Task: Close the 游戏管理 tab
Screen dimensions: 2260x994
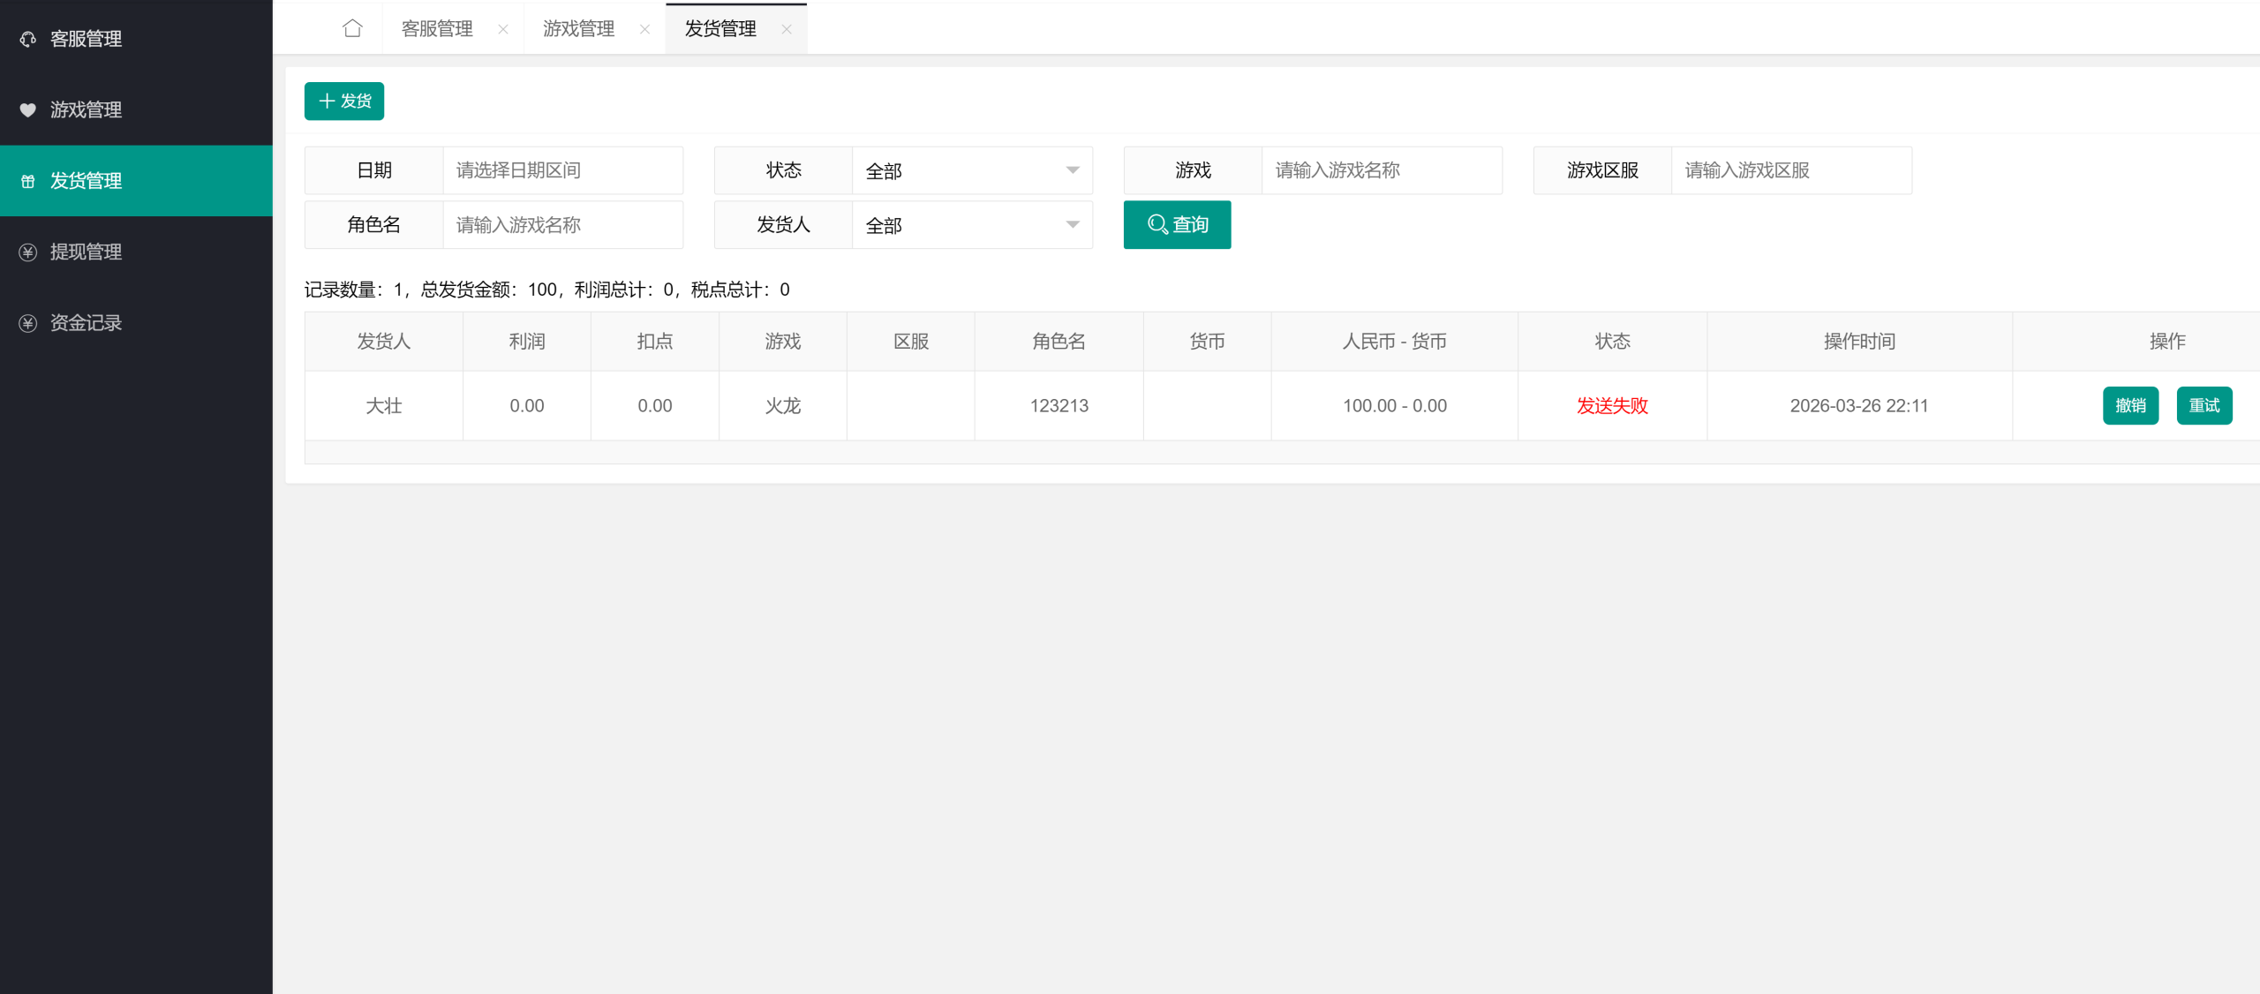Action: (644, 29)
